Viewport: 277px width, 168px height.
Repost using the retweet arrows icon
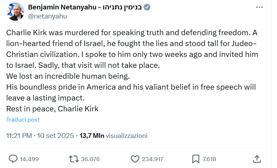pos(74,159)
